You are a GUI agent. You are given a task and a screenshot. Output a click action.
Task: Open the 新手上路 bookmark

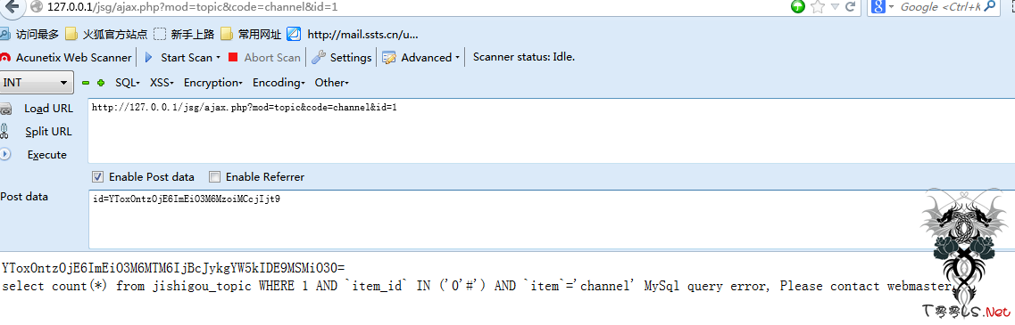click(x=184, y=34)
